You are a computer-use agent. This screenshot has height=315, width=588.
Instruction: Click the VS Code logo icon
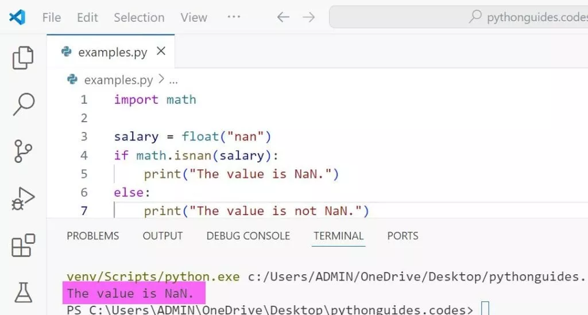click(17, 17)
